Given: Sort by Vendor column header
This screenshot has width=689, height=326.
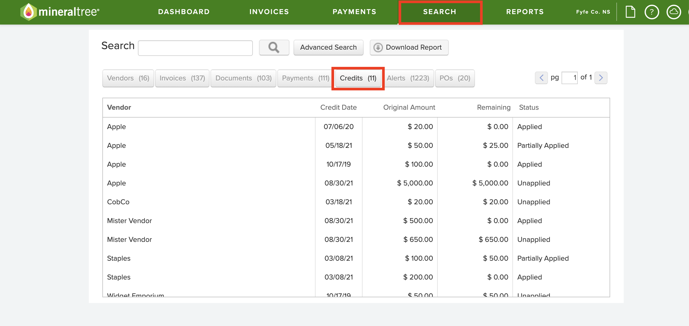Looking at the screenshot, I should tap(119, 108).
